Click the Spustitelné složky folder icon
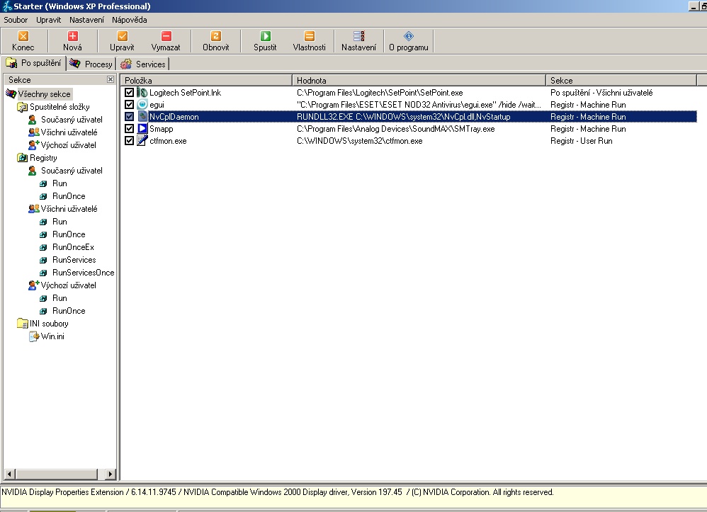The height and width of the screenshot is (512, 707). click(x=22, y=107)
